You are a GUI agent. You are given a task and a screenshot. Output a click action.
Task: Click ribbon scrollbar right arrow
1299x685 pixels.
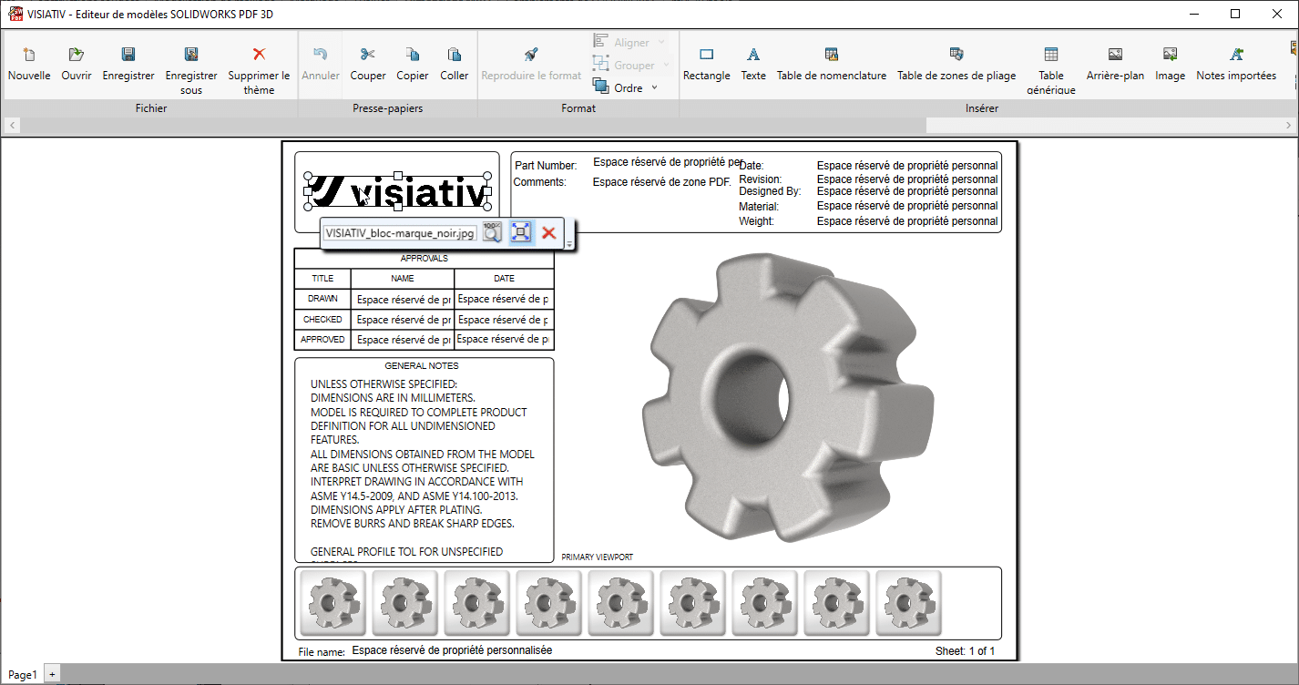1290,125
